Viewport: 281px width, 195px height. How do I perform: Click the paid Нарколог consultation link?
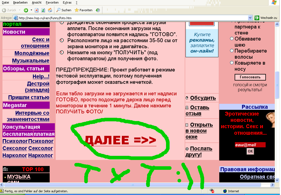[41, 156]
